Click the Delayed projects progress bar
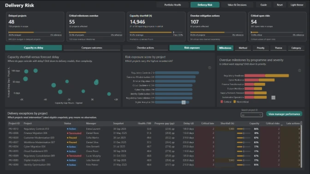This screenshot has width=310, height=174. pos(35,32)
